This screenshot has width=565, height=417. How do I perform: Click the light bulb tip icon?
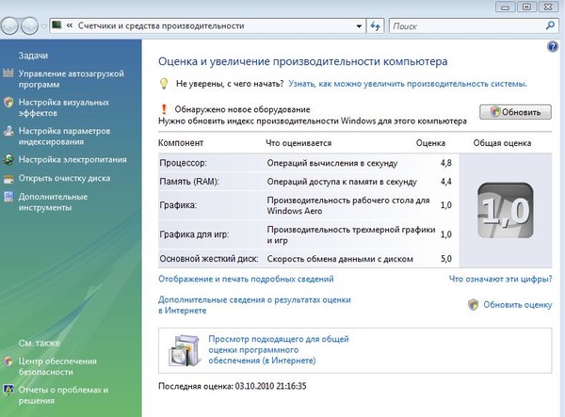(164, 84)
